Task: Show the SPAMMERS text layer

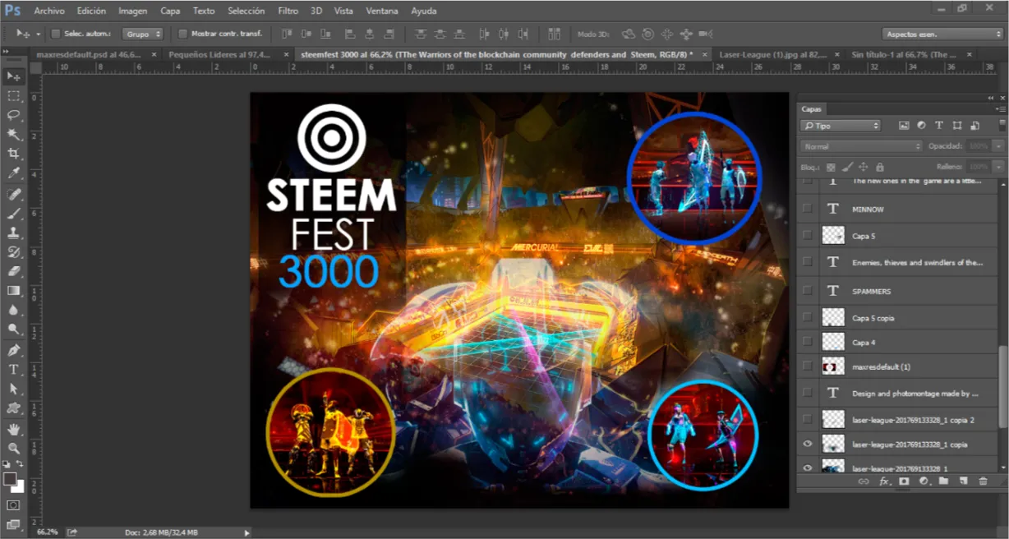Action: 808,291
